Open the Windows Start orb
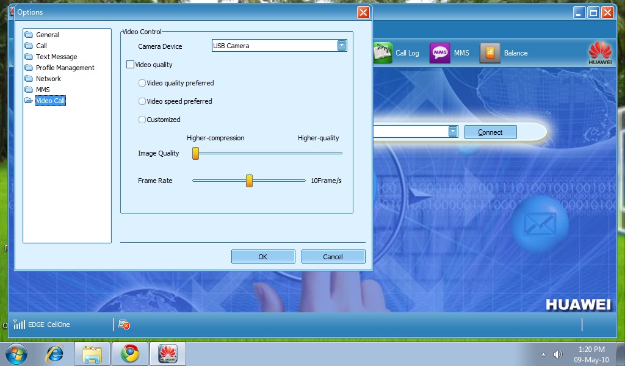Image resolution: width=625 pixels, height=366 pixels. tap(16, 354)
